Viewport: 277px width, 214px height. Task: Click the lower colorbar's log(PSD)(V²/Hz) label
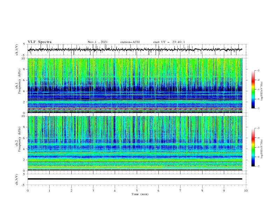coord(262,149)
